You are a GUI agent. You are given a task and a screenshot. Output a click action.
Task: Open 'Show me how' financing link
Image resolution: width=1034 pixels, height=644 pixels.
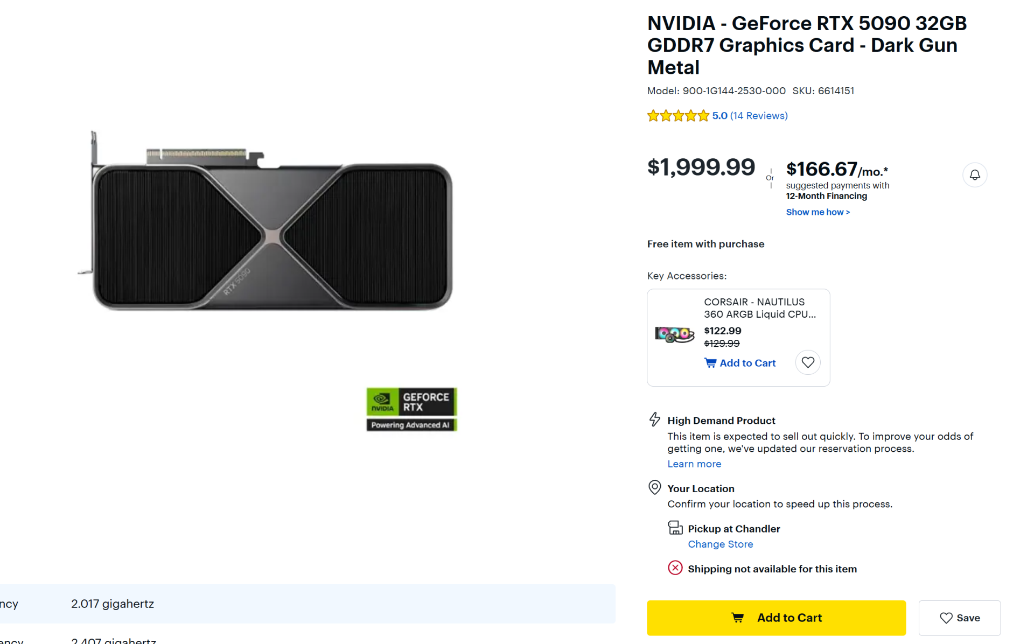818,212
